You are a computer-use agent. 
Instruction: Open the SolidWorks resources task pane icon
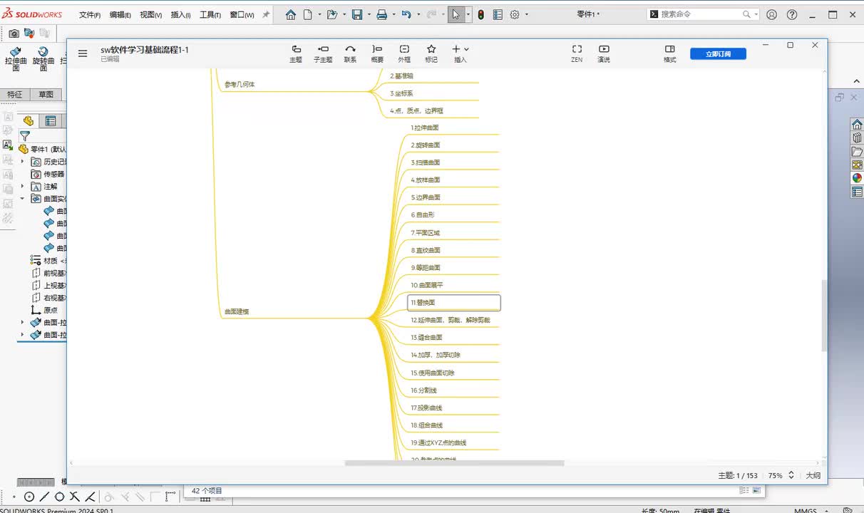tap(857, 125)
